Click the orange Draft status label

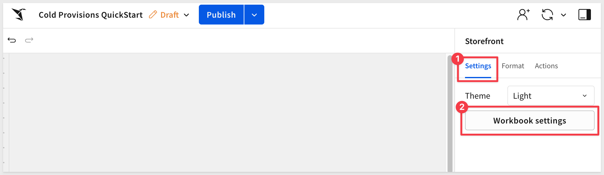click(170, 15)
